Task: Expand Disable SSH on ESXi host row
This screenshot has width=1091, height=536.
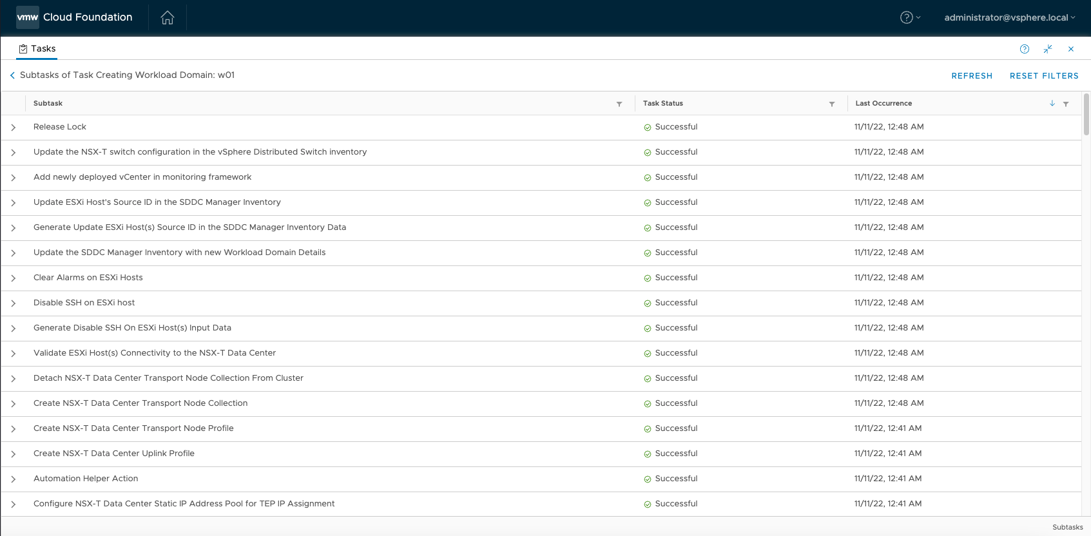Action: [13, 303]
